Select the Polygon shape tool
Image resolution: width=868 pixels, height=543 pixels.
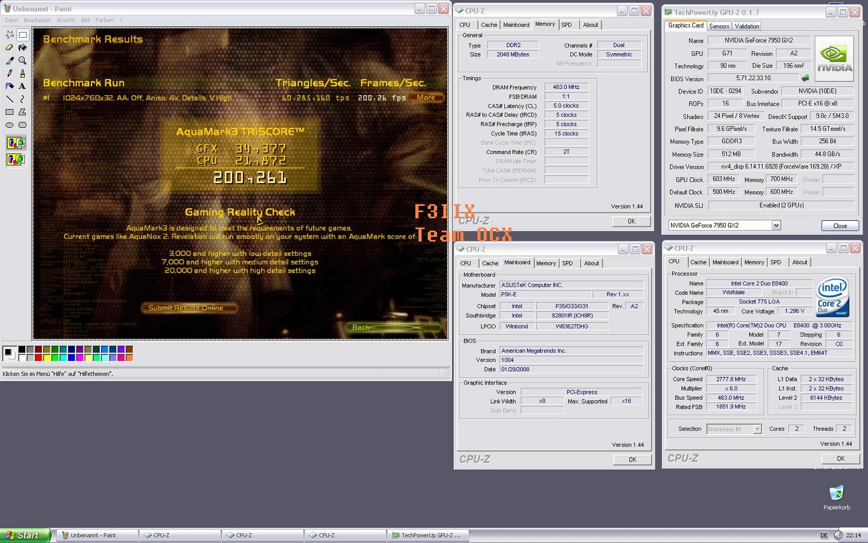(x=23, y=112)
